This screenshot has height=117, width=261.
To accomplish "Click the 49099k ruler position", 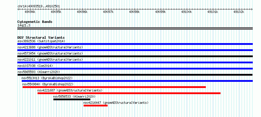I will 161,12.
